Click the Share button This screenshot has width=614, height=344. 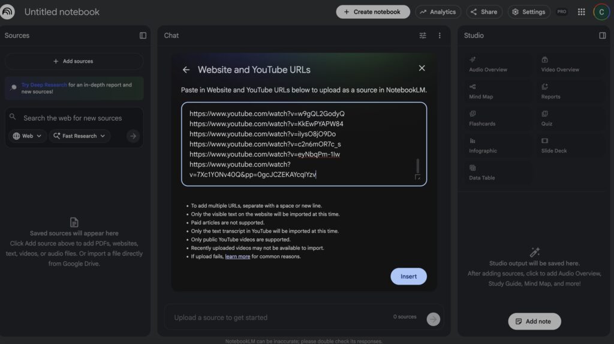pyautogui.click(x=483, y=12)
